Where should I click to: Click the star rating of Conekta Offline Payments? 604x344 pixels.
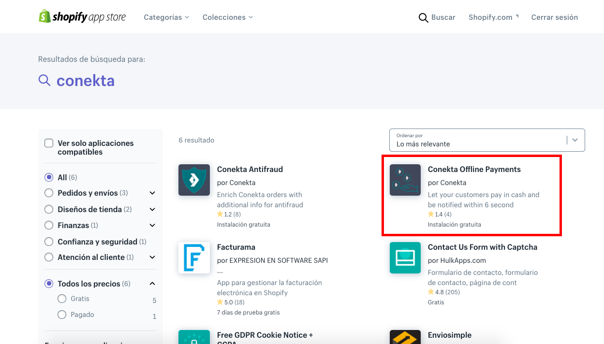(x=440, y=214)
